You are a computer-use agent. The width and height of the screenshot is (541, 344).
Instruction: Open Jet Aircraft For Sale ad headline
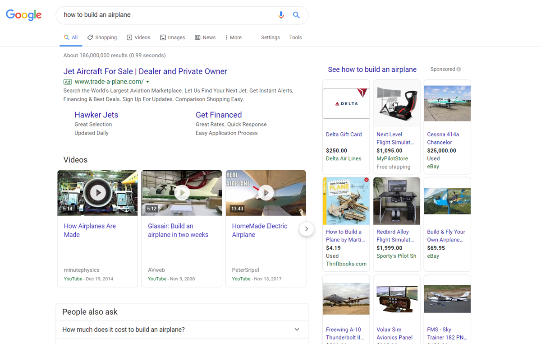click(145, 71)
